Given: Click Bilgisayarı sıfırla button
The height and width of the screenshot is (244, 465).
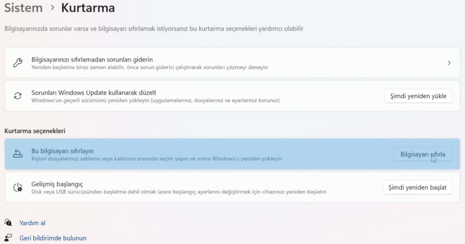Looking at the screenshot, I should click(423, 154).
